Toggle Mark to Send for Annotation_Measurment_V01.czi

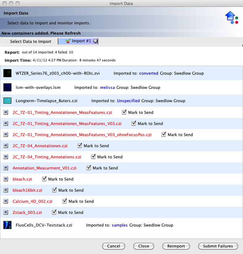[89, 168]
